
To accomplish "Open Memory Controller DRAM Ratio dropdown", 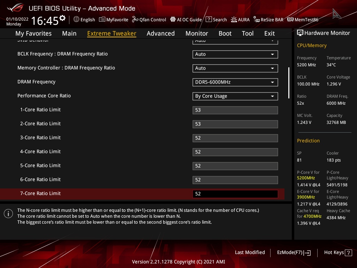I will (x=235, y=68).
